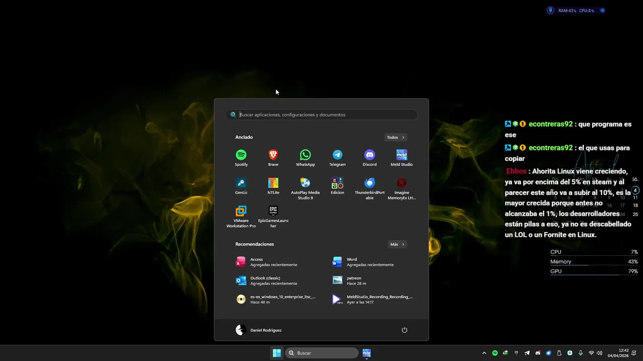Launch AutoPlay Media Studio 9
643x361 pixels.
pyautogui.click(x=305, y=189)
